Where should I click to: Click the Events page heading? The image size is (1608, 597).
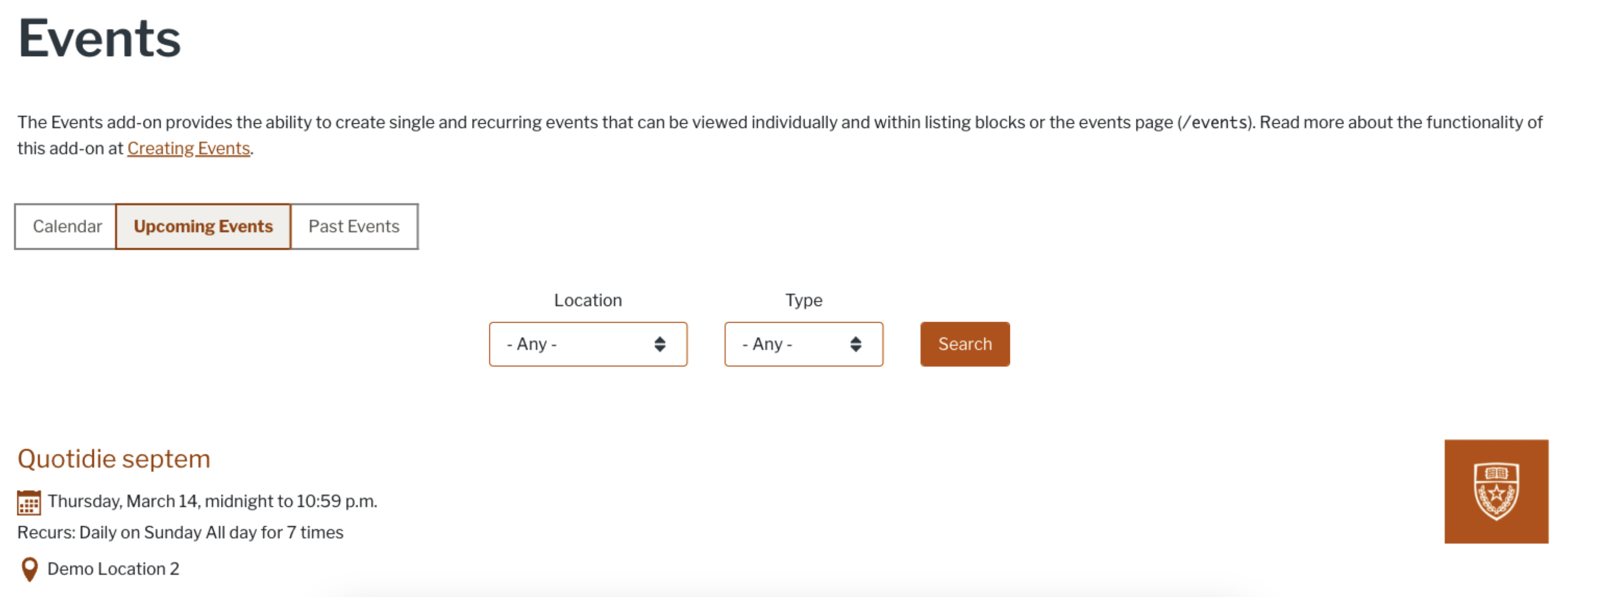click(x=99, y=39)
